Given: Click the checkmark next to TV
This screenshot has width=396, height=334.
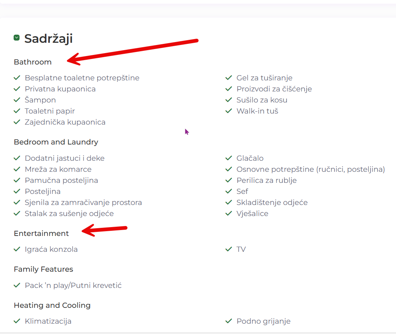Looking at the screenshot, I should point(228,249).
